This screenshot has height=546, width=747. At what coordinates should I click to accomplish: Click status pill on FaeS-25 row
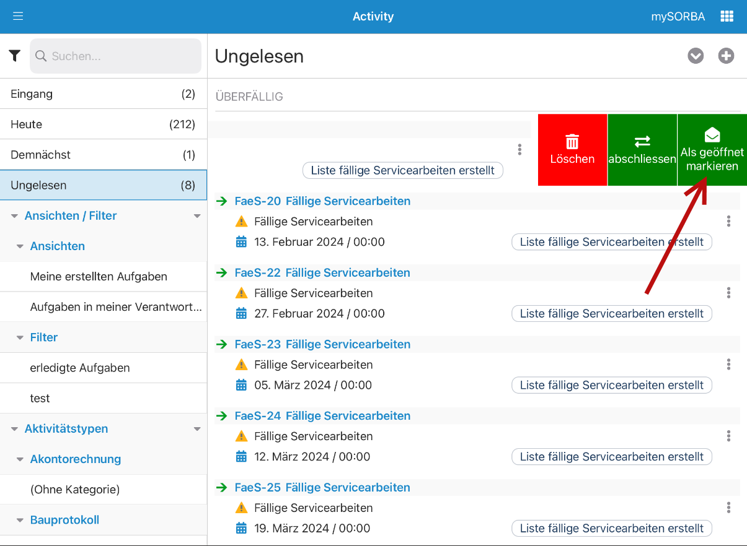(612, 529)
